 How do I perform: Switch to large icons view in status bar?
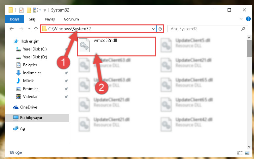click(x=247, y=153)
